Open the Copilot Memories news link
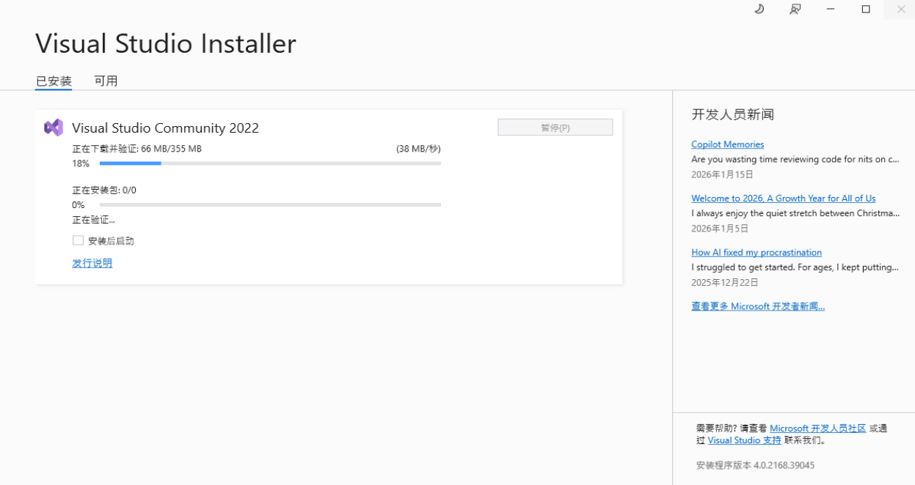Image resolution: width=915 pixels, height=485 pixels. tap(727, 144)
